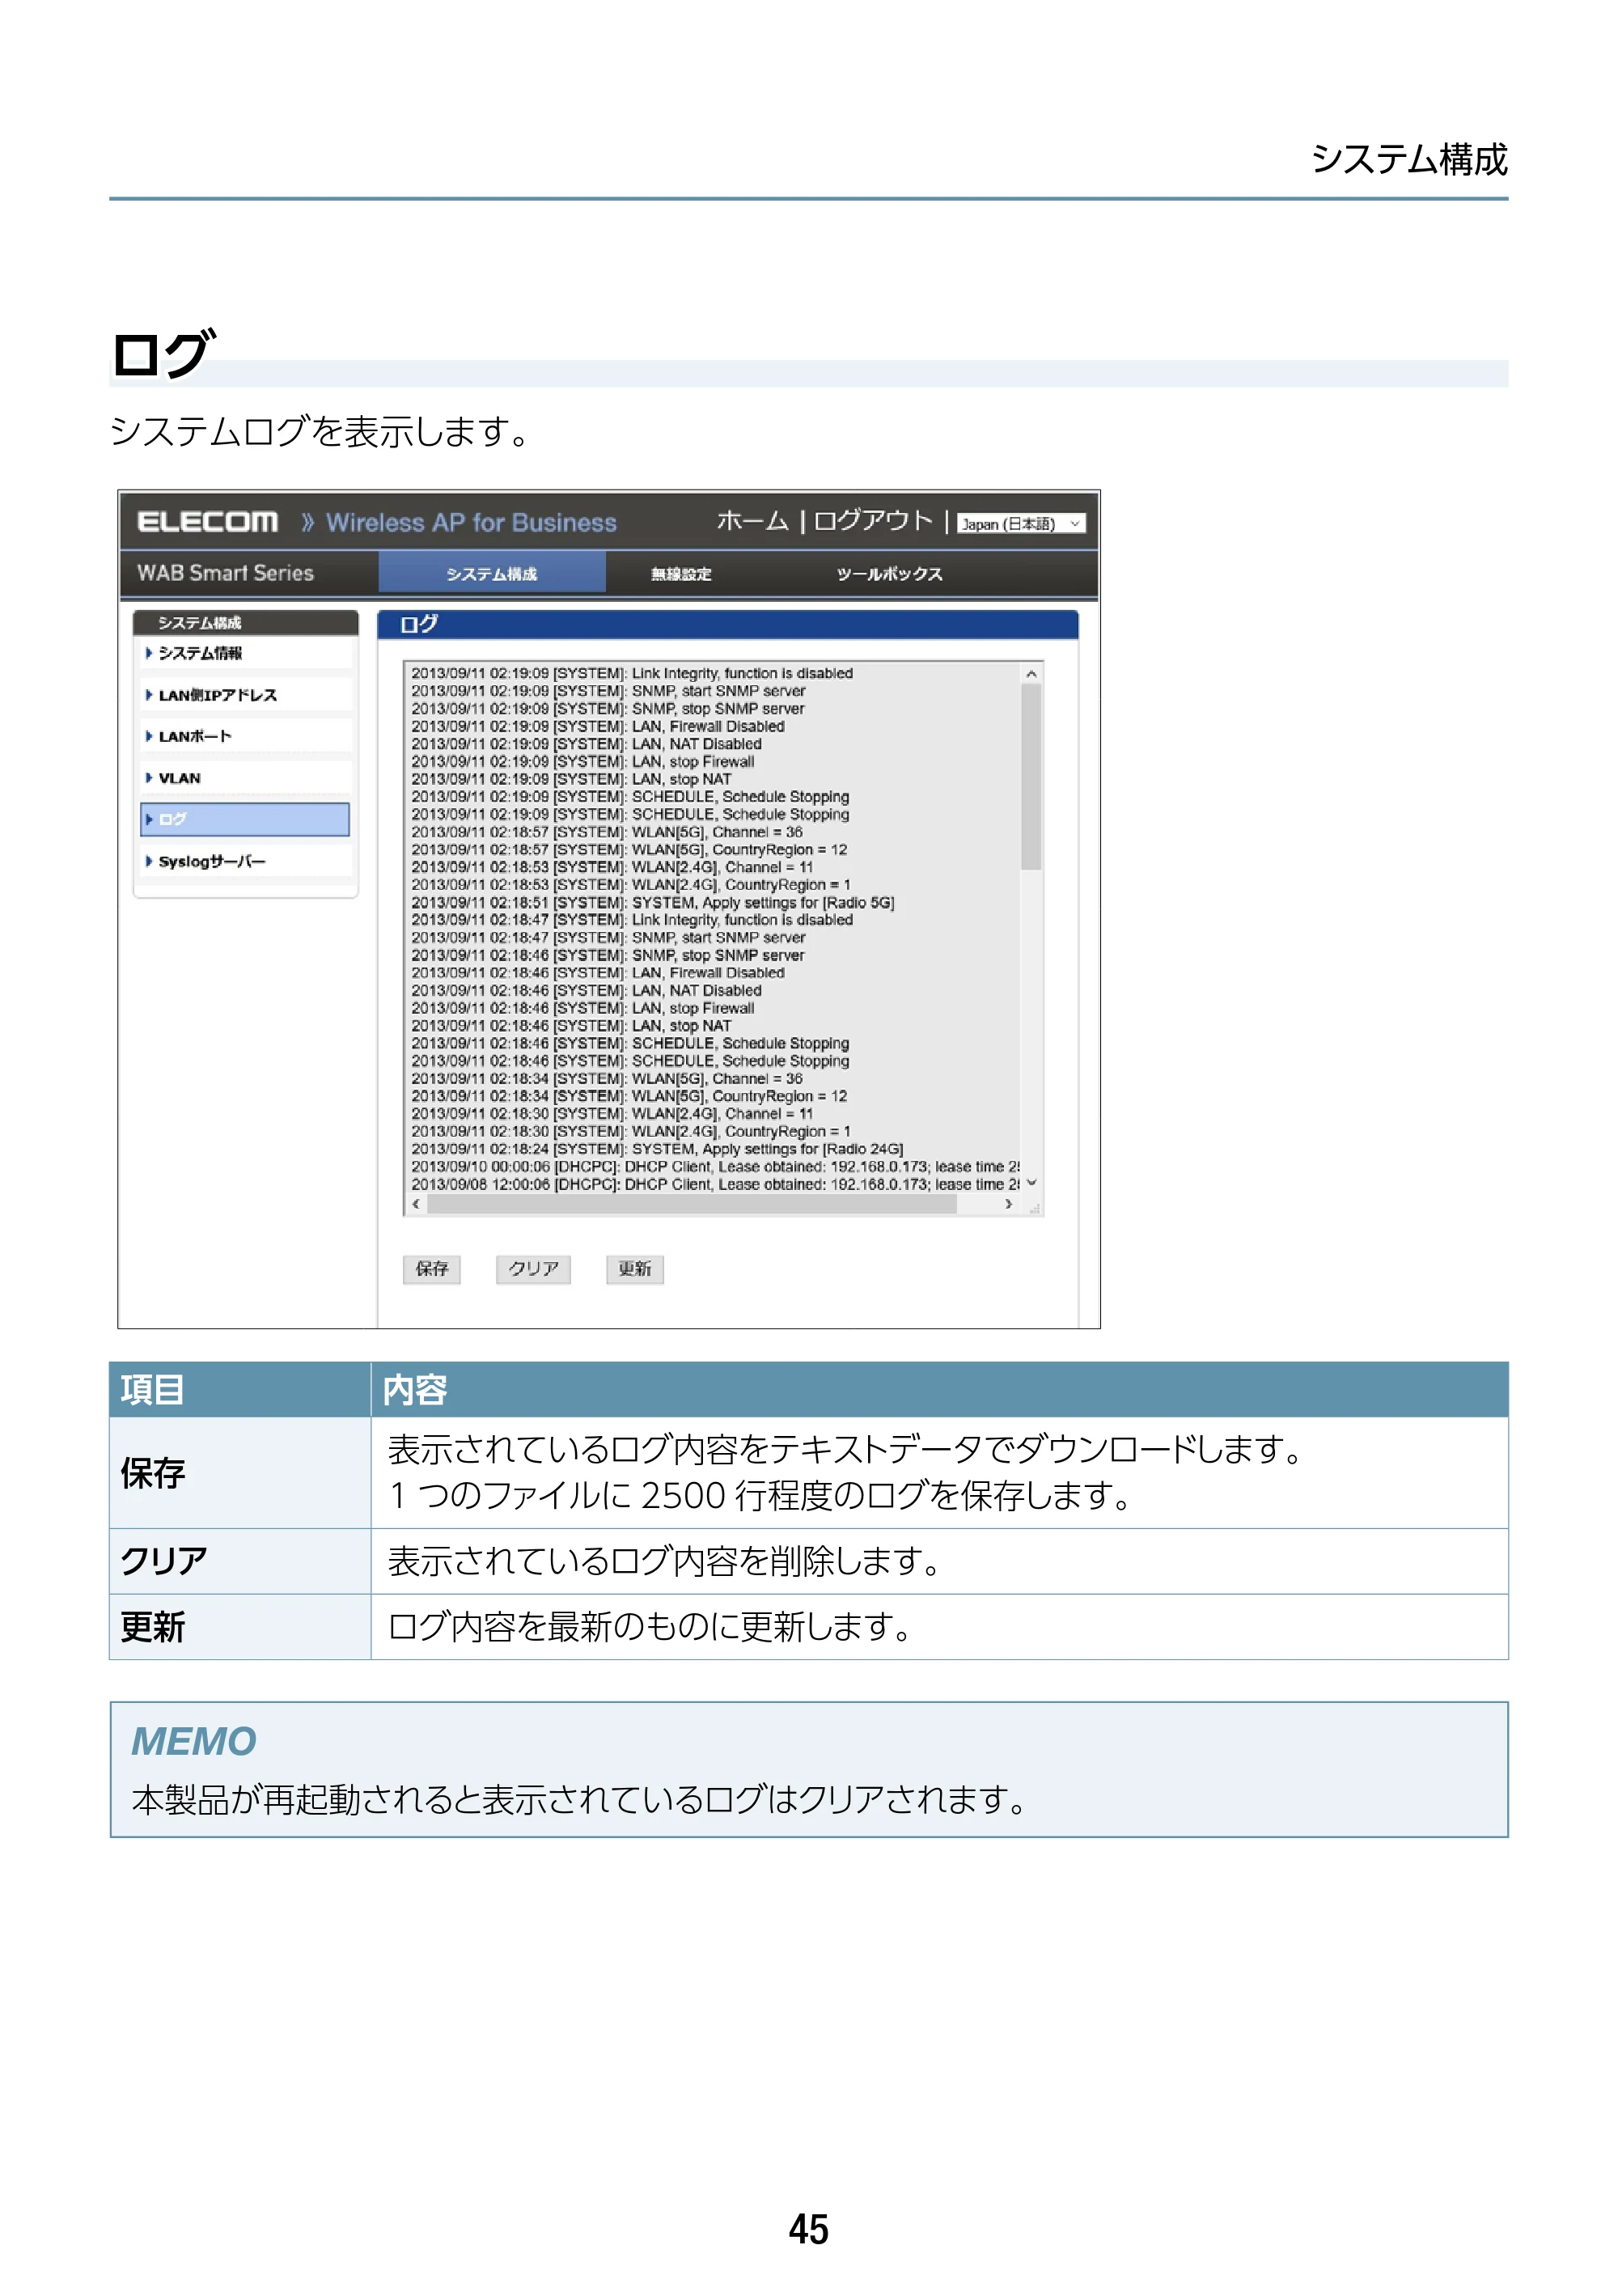Select the ログ sidebar item
The image size is (1618, 2296).
(x=246, y=819)
